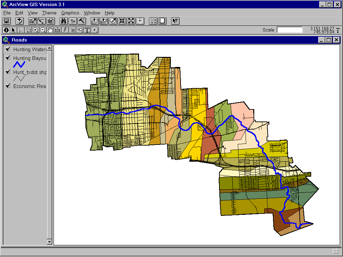The width and height of the screenshot is (343, 257).
Task: Click the Help pointer button
Action: click(x=175, y=21)
